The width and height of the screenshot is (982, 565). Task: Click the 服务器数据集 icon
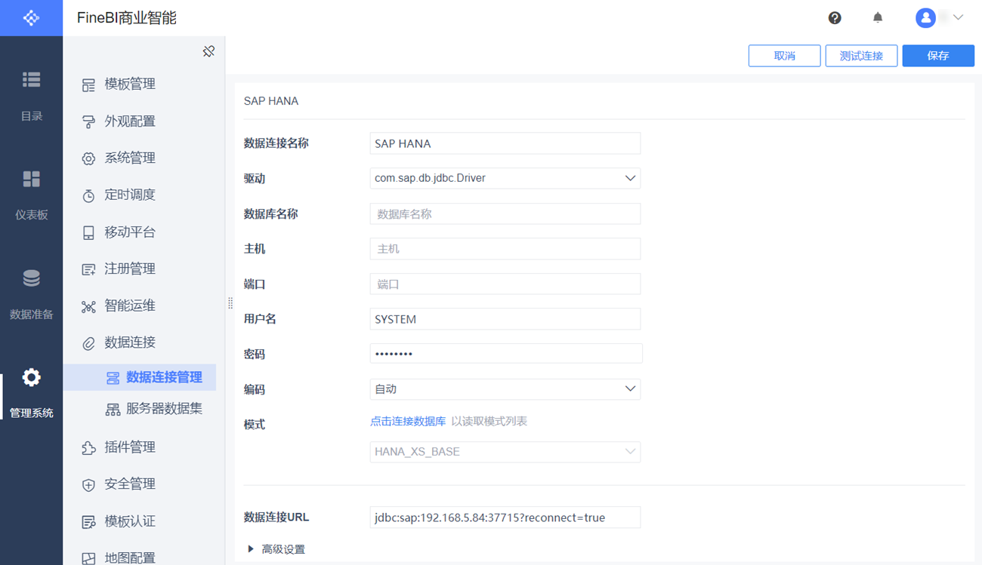pos(113,410)
